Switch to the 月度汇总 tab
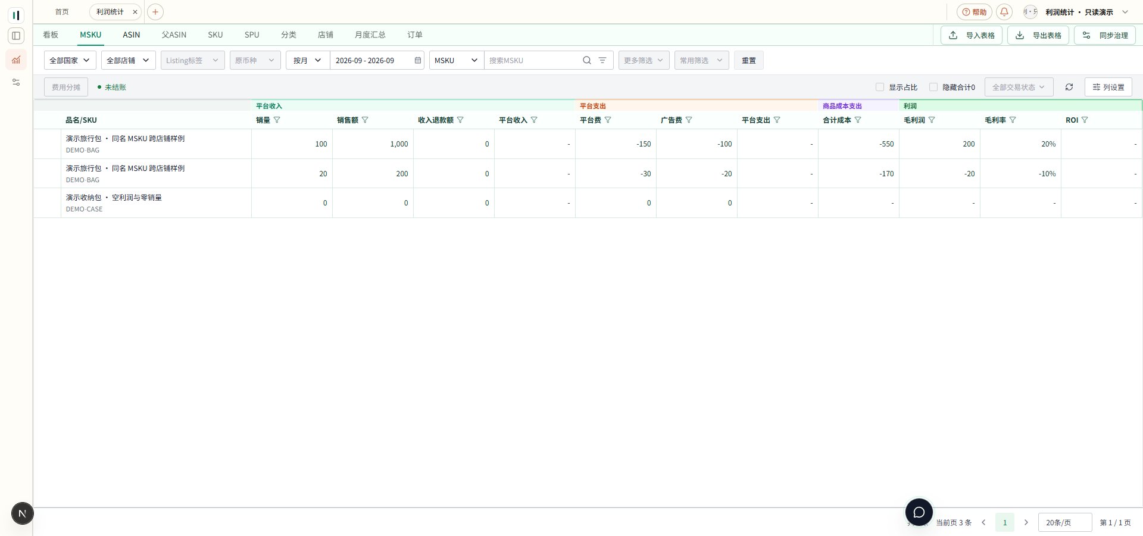This screenshot has height=536, width=1143. (370, 35)
